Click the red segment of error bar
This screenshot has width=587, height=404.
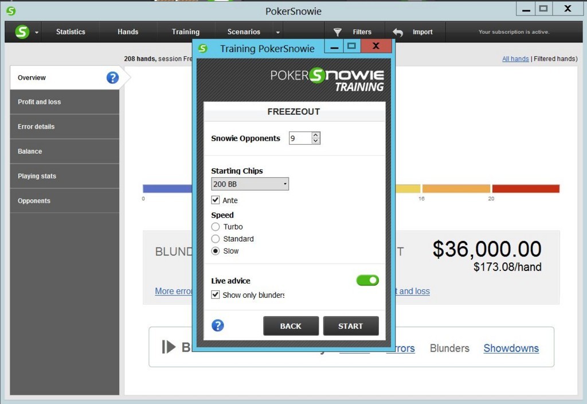pyautogui.click(x=526, y=188)
